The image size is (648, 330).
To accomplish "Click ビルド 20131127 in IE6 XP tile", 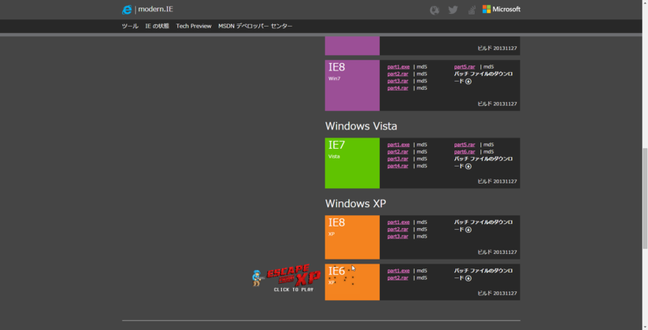I will point(497,294).
